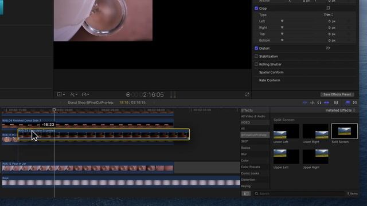Click keyframe menu icon for Top crop
The image size is (367, 206).
click(282, 34)
